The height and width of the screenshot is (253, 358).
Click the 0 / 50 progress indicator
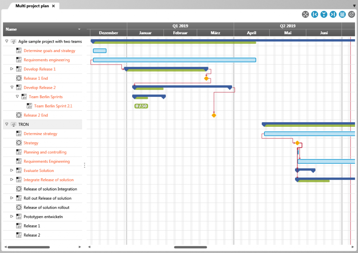(141, 106)
